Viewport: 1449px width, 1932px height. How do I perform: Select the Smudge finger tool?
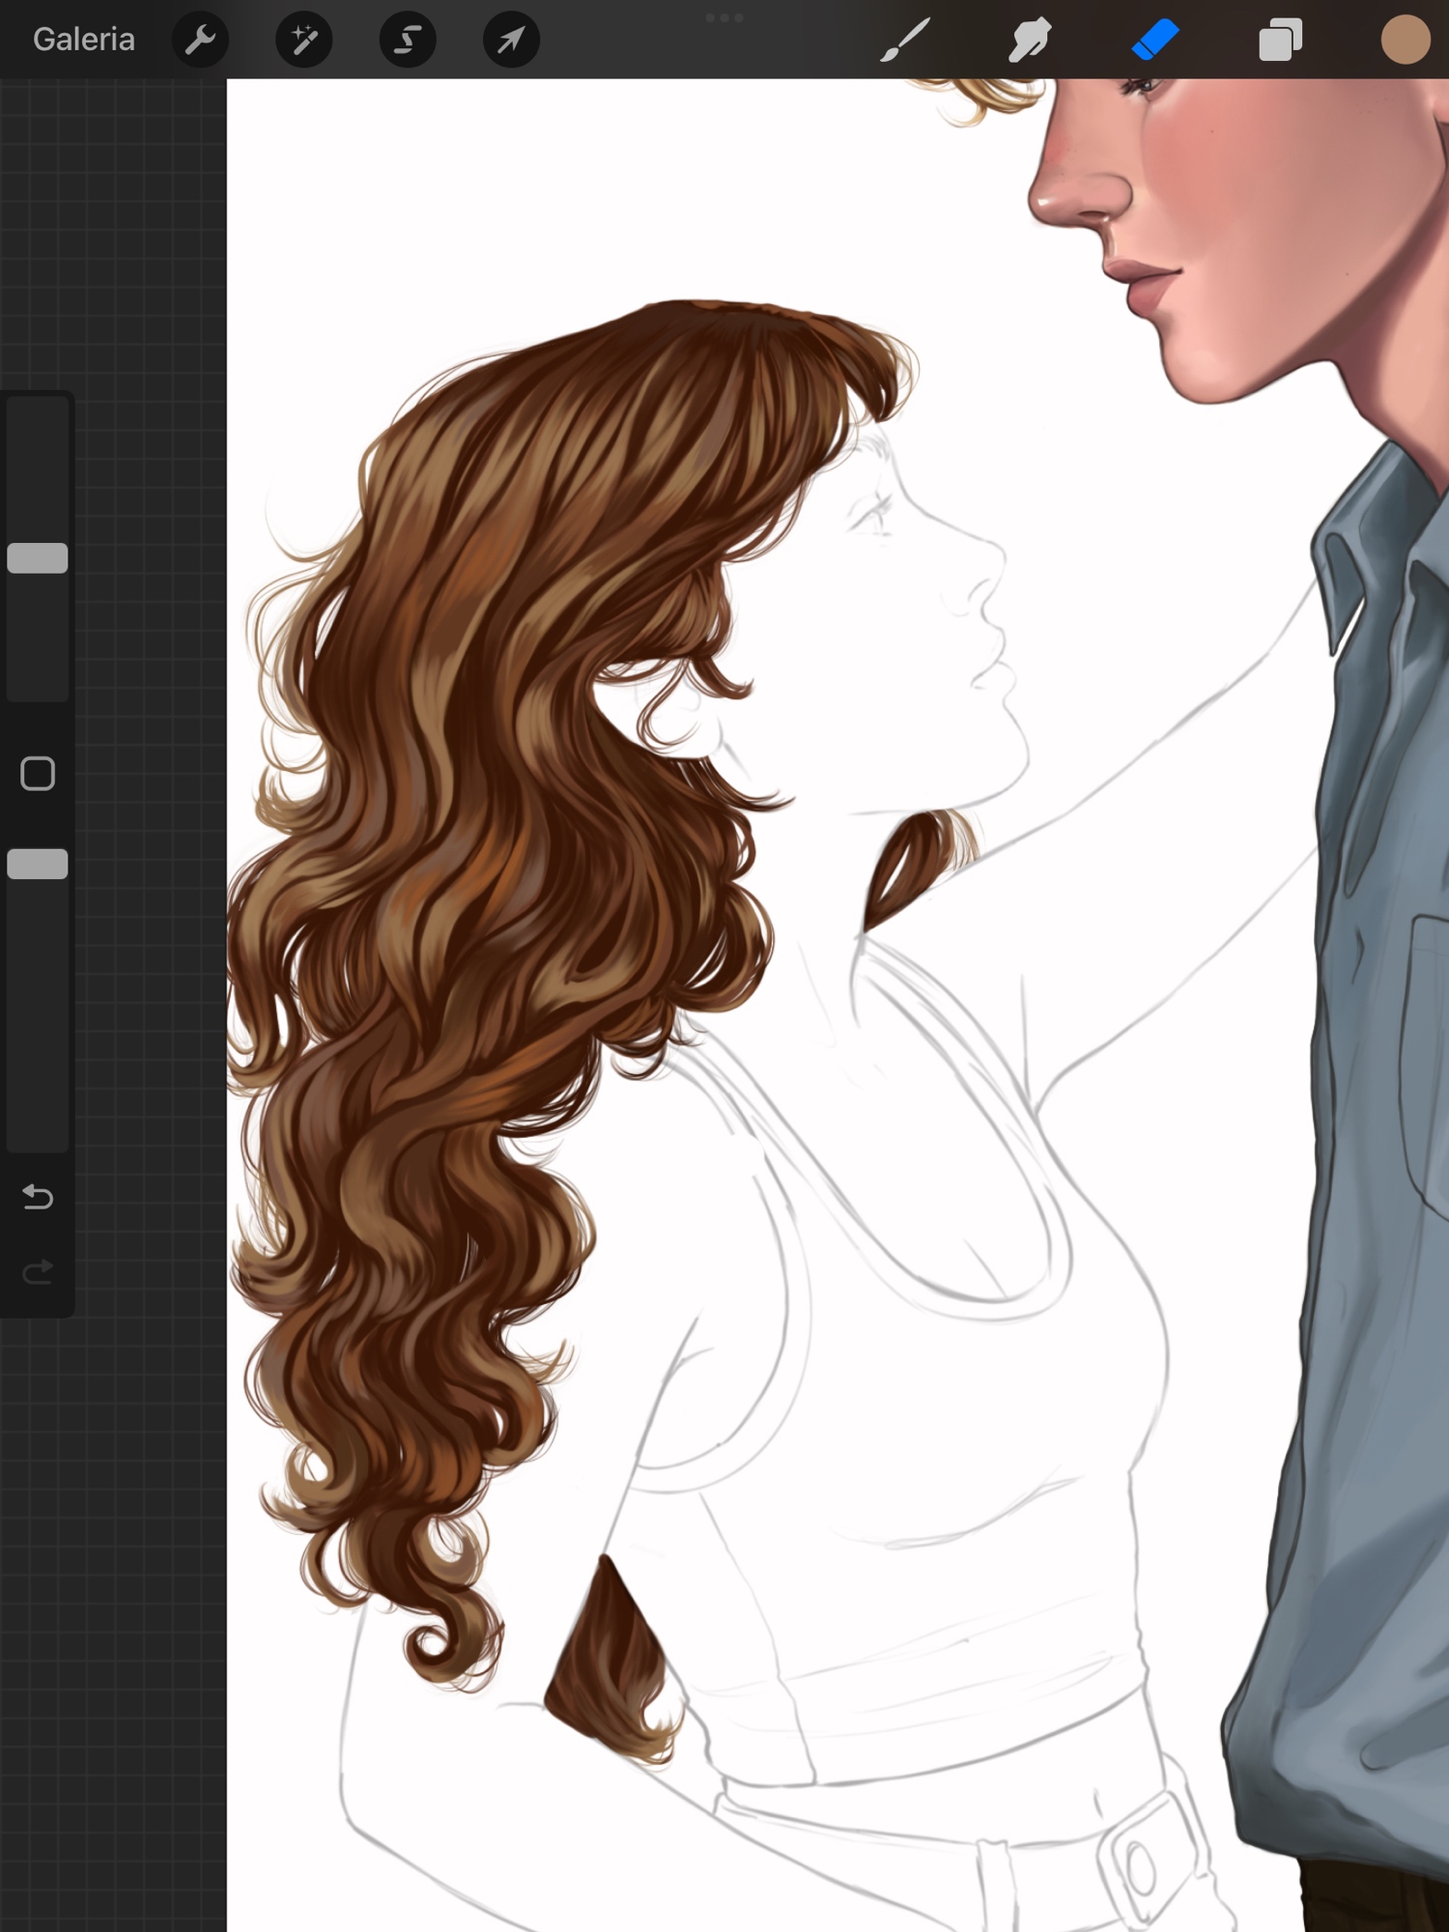pyautogui.click(x=1030, y=40)
